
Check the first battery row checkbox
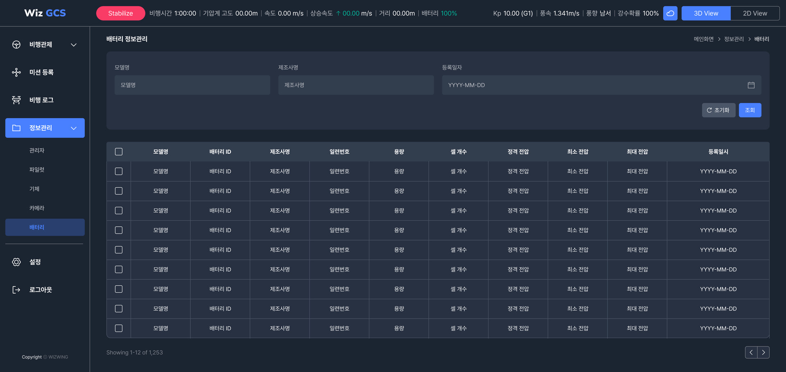[x=119, y=171]
